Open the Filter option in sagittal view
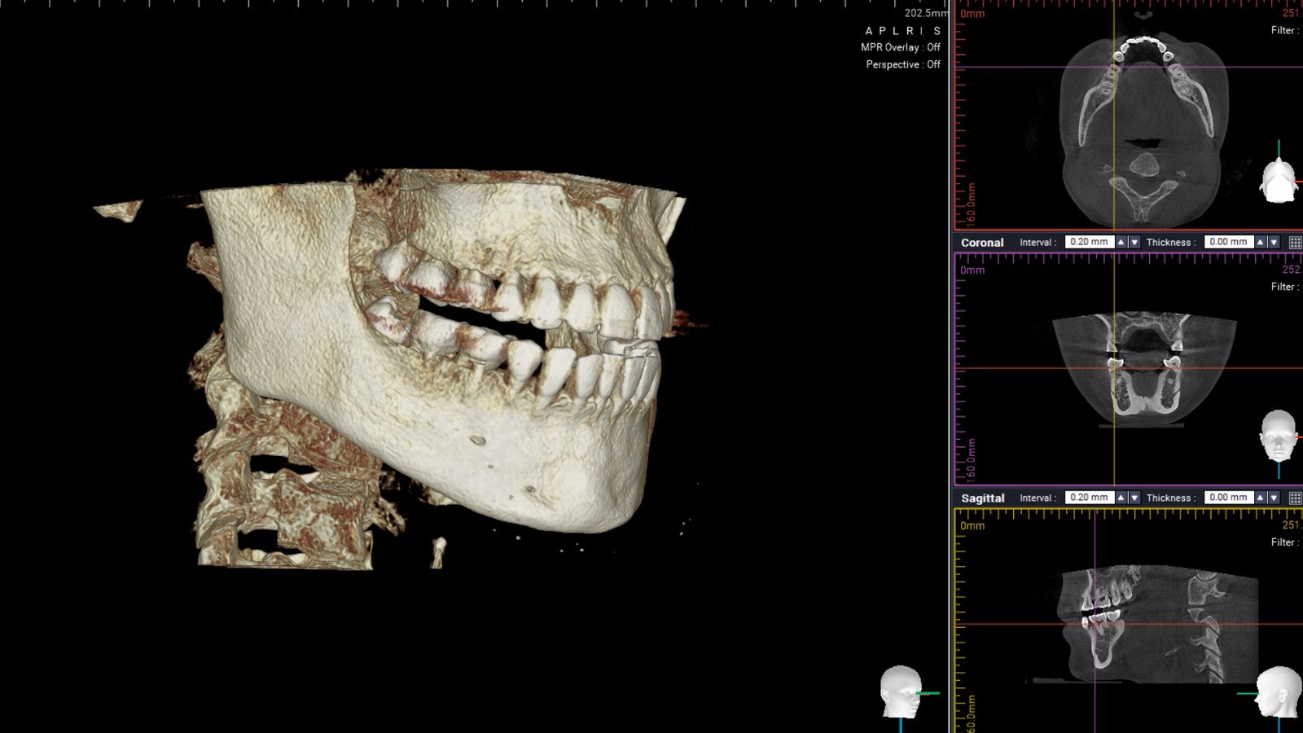Screen dimensions: 1303x733 pyautogui.click(x=1285, y=542)
